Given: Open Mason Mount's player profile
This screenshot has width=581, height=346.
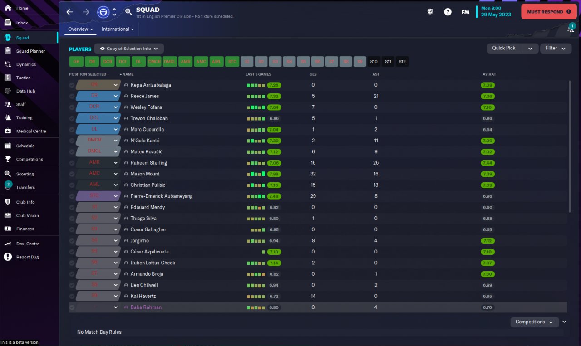Looking at the screenshot, I should (145, 174).
